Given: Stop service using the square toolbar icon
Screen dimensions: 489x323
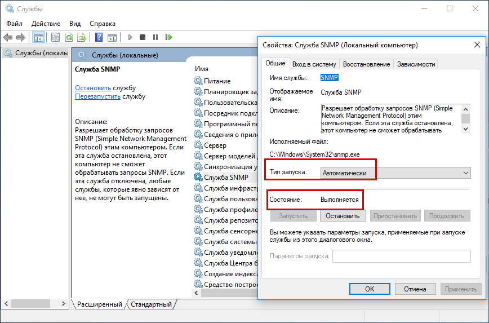Looking at the screenshot, I should coord(143,37).
